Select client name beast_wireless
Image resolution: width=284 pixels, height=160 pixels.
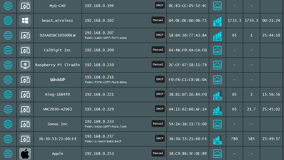click(x=57, y=21)
